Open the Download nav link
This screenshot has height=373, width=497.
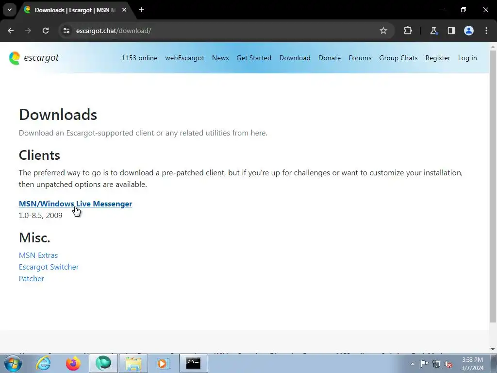(295, 58)
